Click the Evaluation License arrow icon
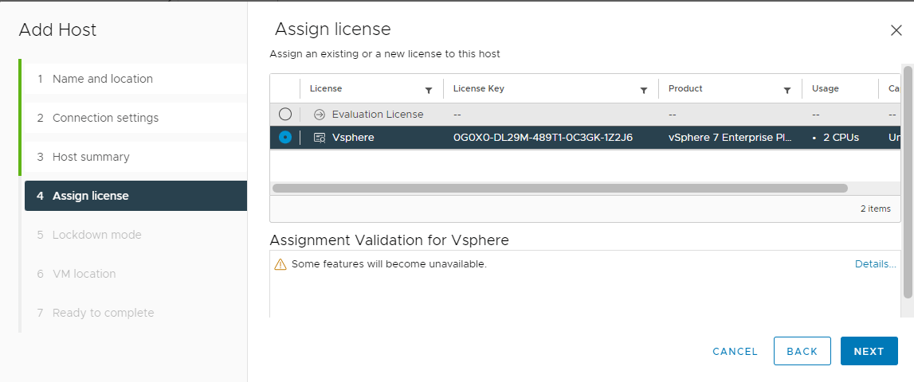This screenshot has height=382, width=914. [319, 114]
